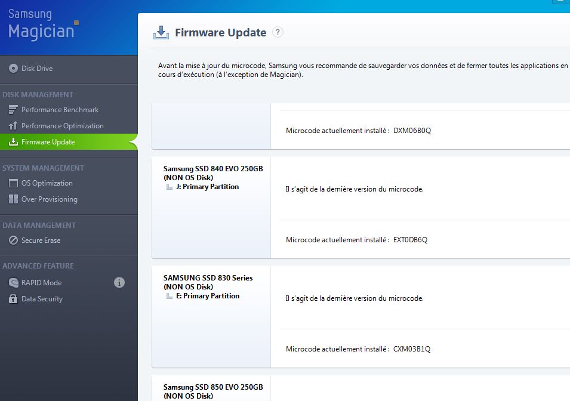Click the Firmware Update download icon in sidebar

pos(13,142)
